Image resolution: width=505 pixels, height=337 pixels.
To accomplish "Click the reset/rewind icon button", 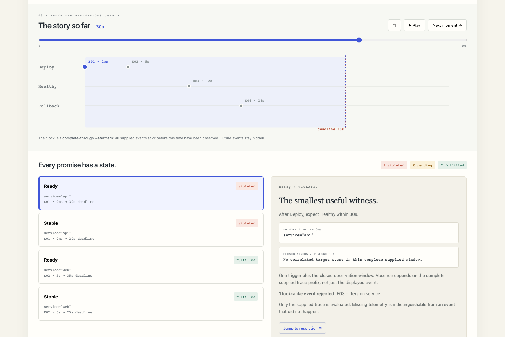I will [395, 25].
